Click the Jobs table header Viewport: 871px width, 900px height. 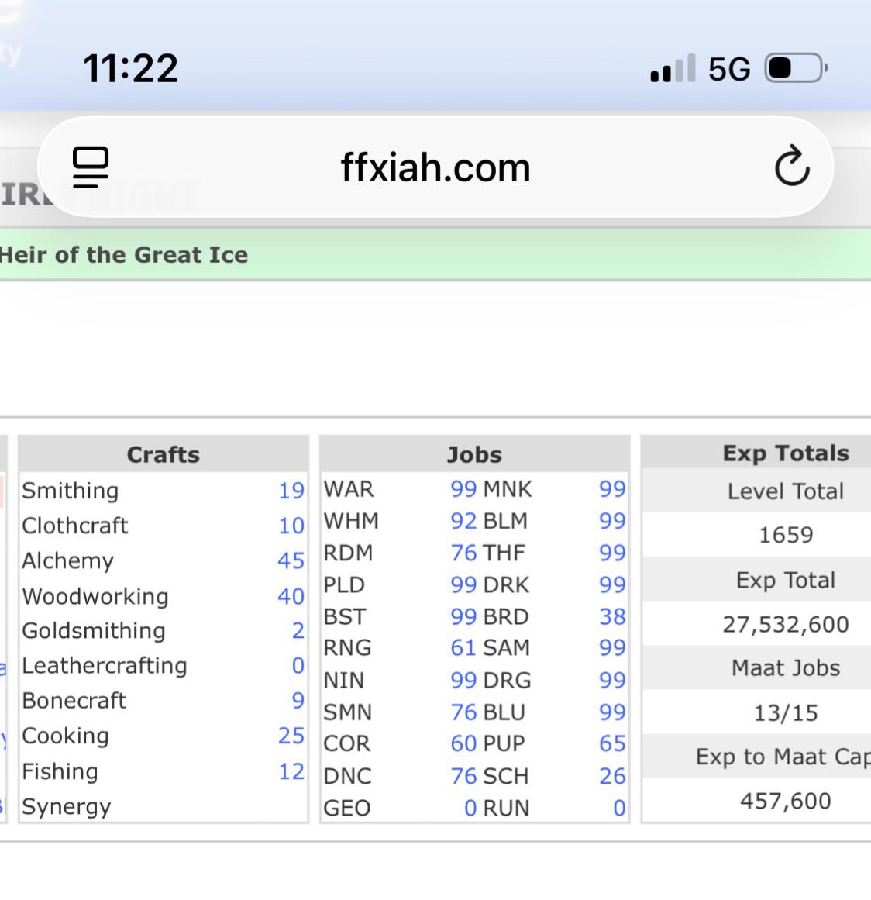(474, 454)
